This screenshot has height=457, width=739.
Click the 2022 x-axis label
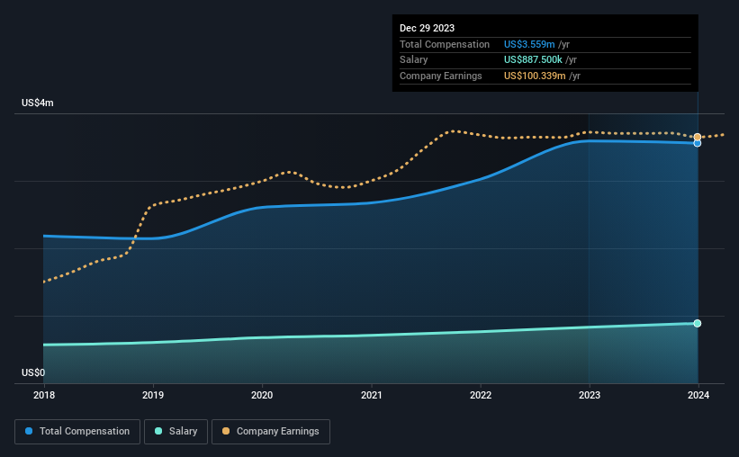click(x=481, y=395)
